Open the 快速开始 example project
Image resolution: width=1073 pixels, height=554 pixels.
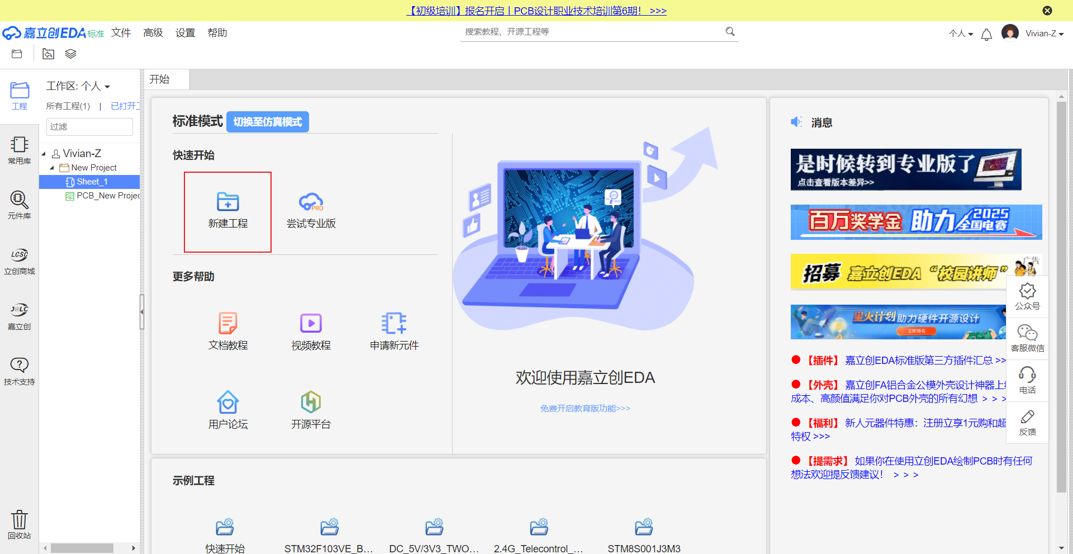click(x=225, y=536)
